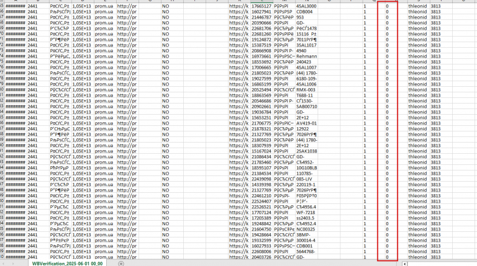Select cell with code CDB001
Image resolution: width=477 pixels, height=266 pixels.
[306, 246]
